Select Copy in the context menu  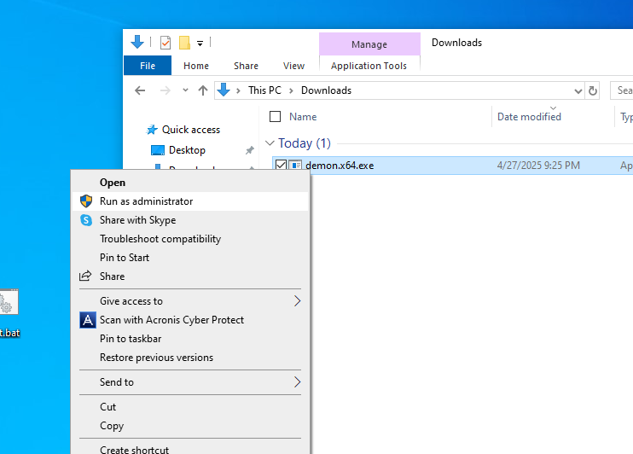[112, 426]
